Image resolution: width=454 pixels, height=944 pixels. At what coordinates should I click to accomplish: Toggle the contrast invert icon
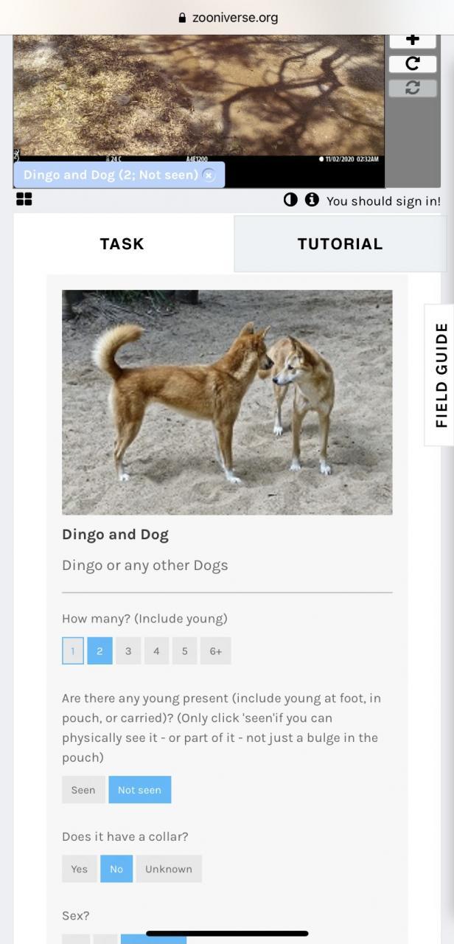coord(290,200)
